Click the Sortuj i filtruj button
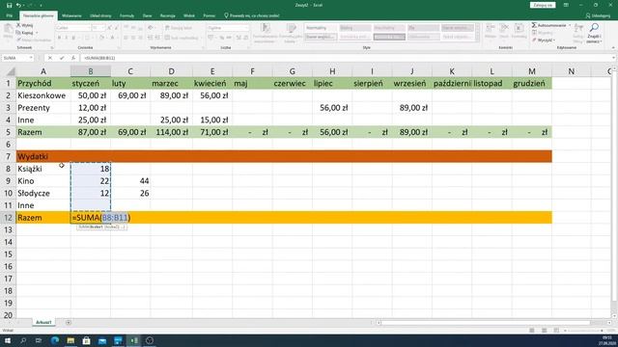The image size is (618, 347). (x=578, y=32)
